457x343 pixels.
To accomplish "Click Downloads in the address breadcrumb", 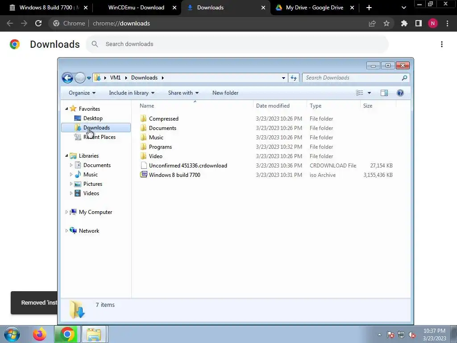I will (x=144, y=78).
